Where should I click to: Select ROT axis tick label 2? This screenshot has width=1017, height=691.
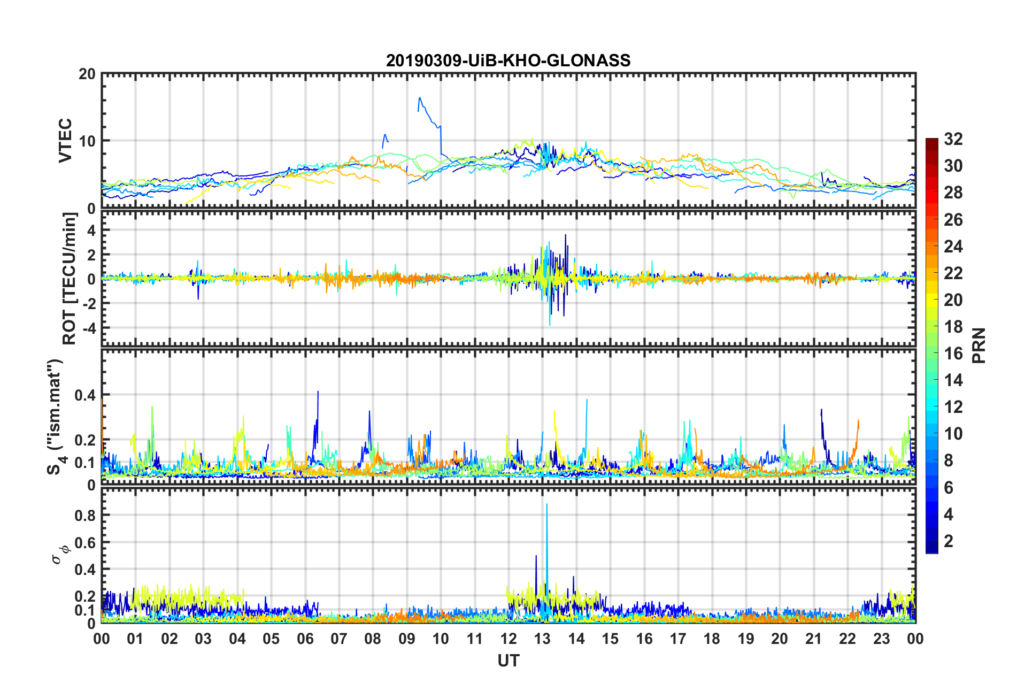click(x=91, y=255)
